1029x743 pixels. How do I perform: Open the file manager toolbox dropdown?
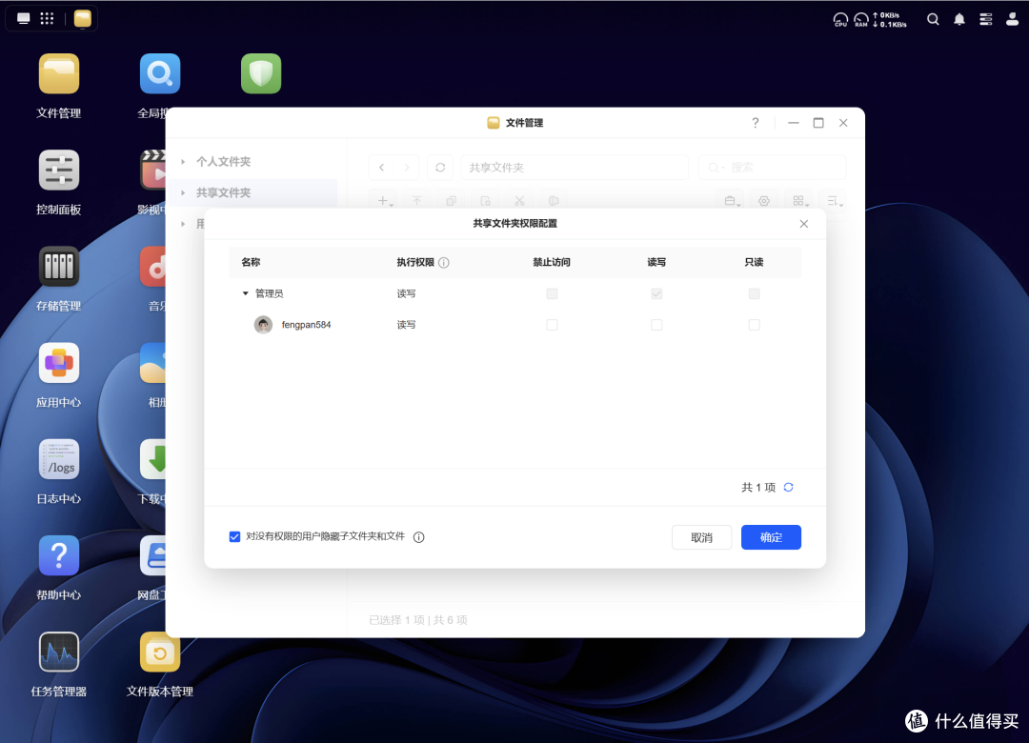(731, 201)
